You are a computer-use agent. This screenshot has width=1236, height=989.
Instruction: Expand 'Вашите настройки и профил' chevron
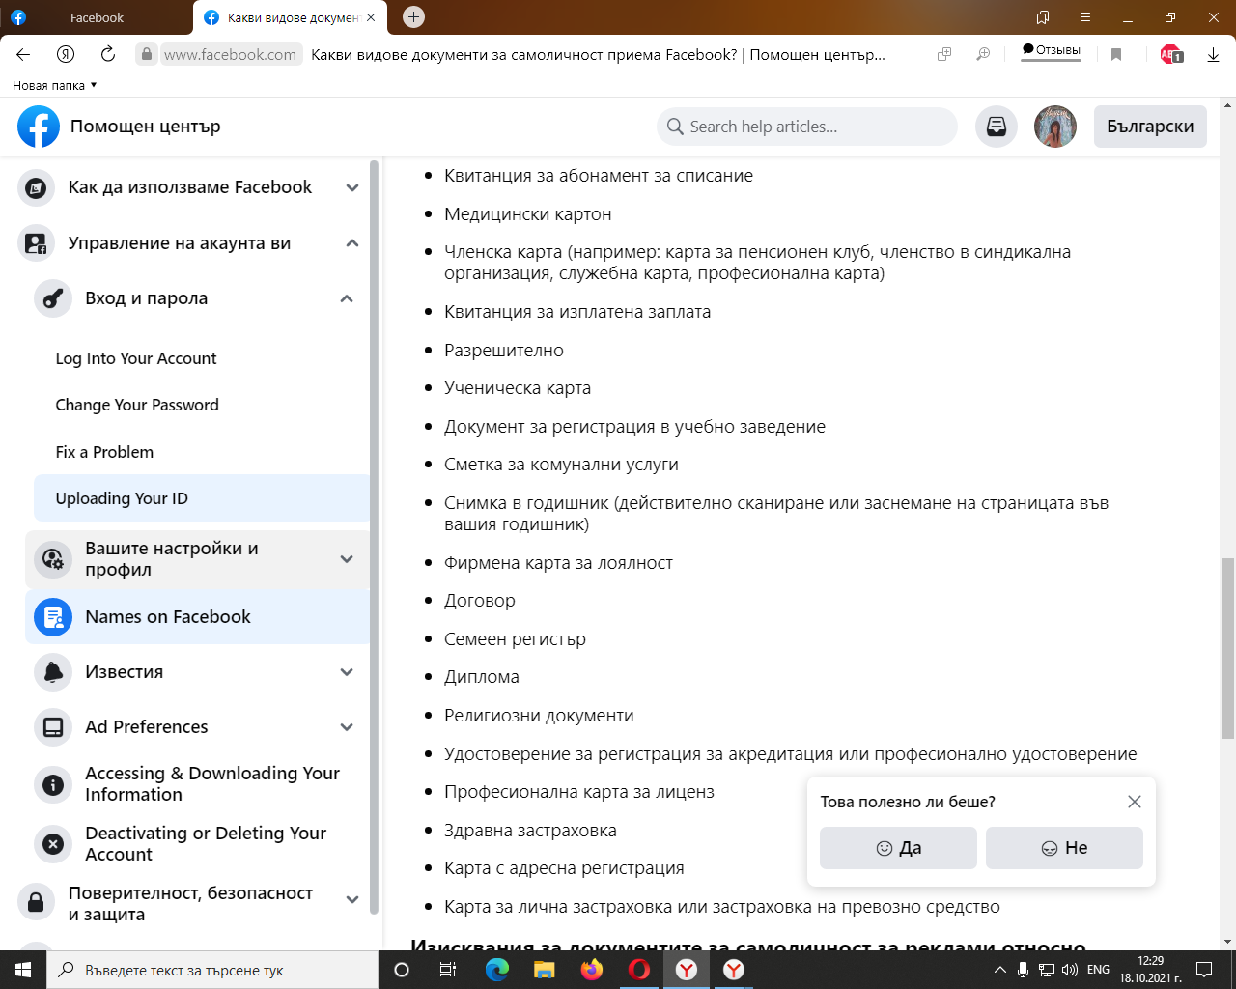[x=347, y=559]
